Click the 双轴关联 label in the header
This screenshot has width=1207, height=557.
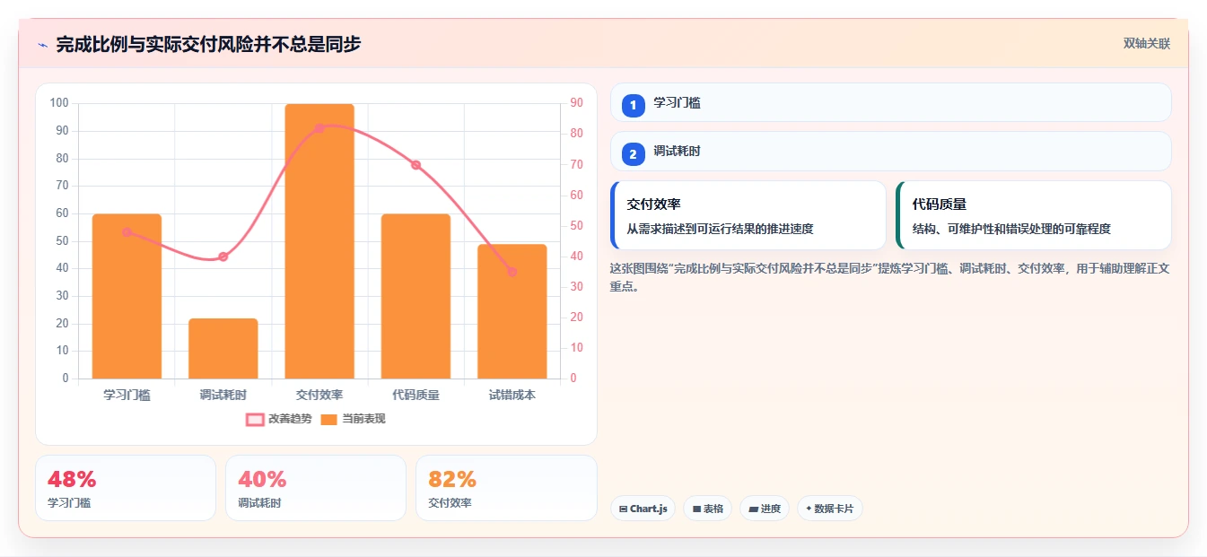[x=1146, y=44]
